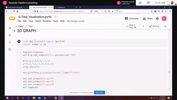Open the Tools menu
177x100 pixels.
point(55,21)
